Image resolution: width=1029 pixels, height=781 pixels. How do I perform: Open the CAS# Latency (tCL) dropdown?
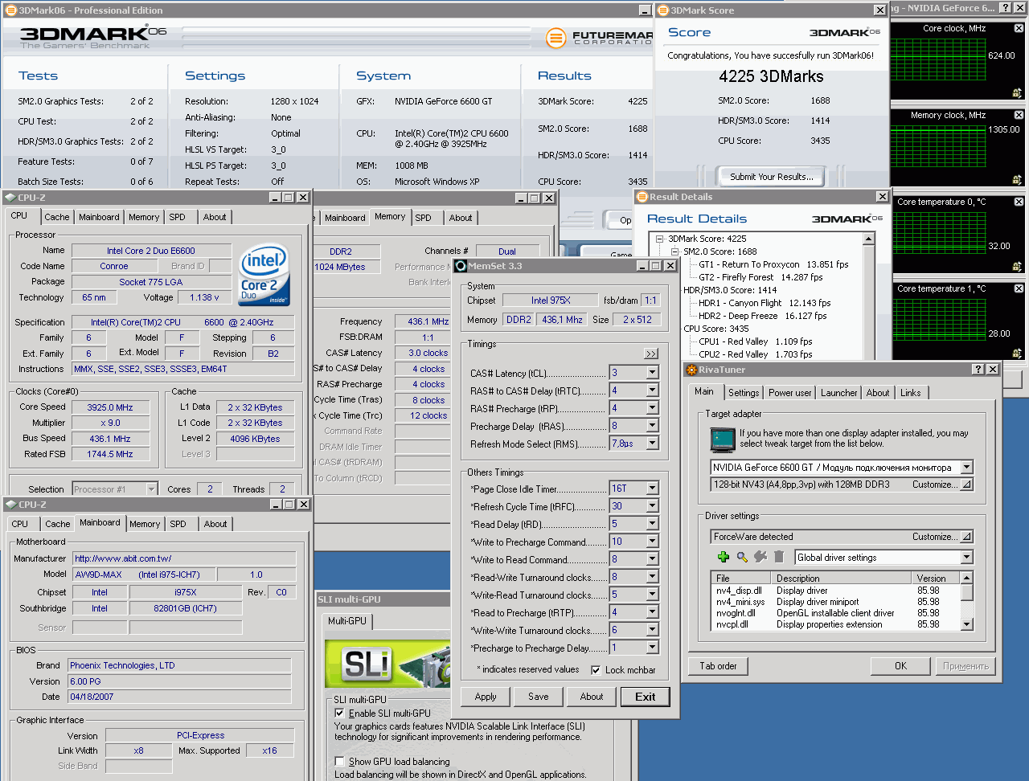tap(652, 373)
